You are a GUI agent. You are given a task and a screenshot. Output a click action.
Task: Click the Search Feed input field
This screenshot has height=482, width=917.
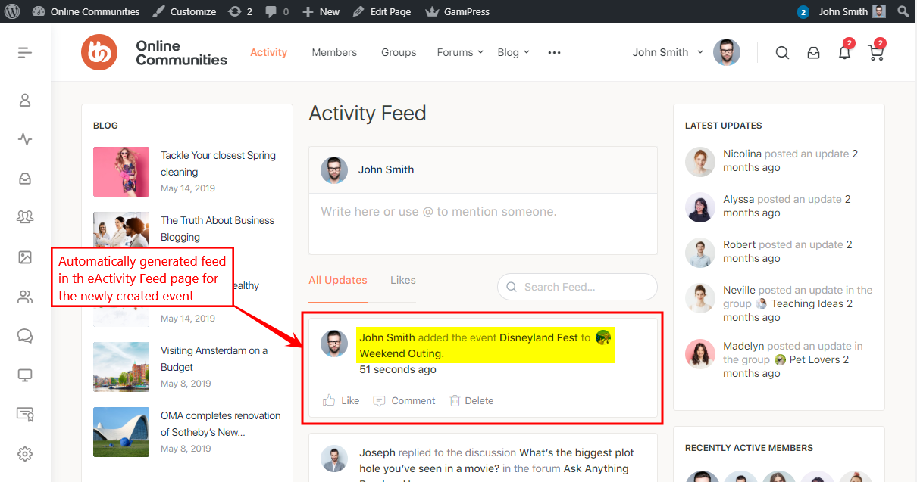point(585,287)
